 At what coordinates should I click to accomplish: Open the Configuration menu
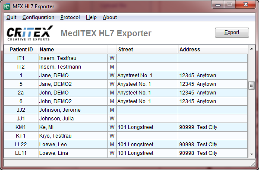[38, 17]
